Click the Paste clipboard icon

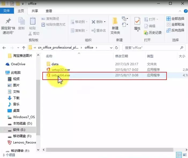point(32,21)
